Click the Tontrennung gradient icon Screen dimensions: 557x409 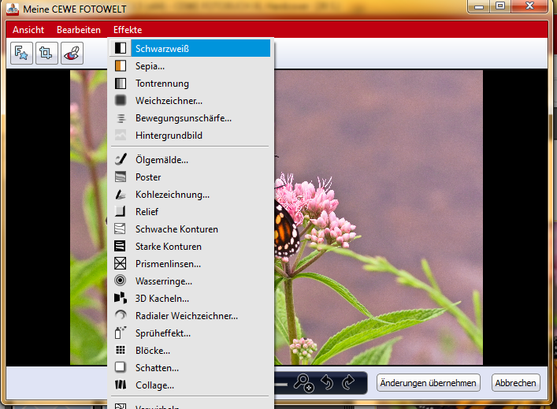(x=121, y=84)
